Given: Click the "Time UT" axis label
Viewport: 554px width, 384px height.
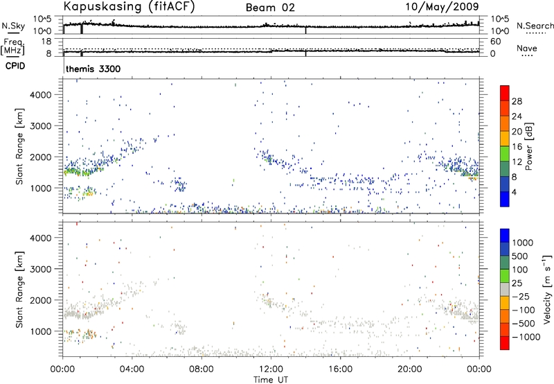Looking at the screenshot, I should click(271, 380).
